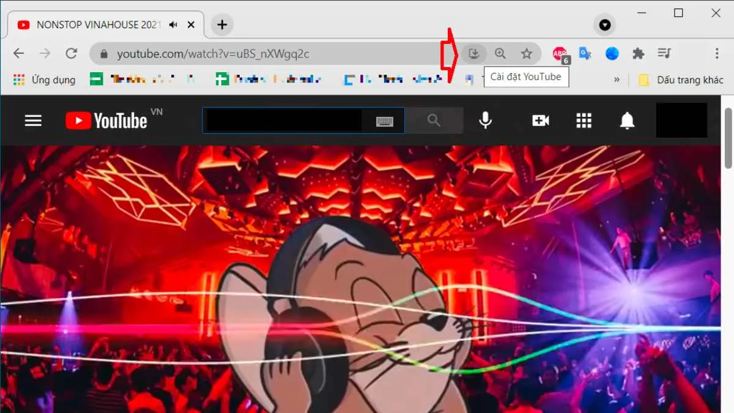
Task: Toggle the YouTube hamburger sidebar menu
Action: pyautogui.click(x=33, y=120)
